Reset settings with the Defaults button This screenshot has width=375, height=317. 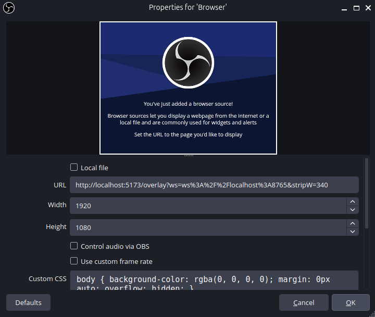28,302
